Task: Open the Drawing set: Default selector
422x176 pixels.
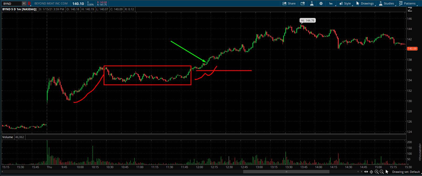Action: [x=406, y=172]
